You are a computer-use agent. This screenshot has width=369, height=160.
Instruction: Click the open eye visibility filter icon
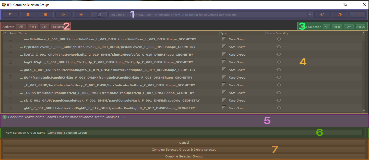point(63,15)
